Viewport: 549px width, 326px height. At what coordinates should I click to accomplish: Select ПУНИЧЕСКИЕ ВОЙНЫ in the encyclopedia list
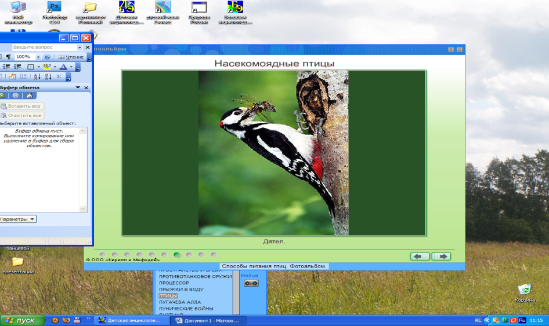coord(186,309)
